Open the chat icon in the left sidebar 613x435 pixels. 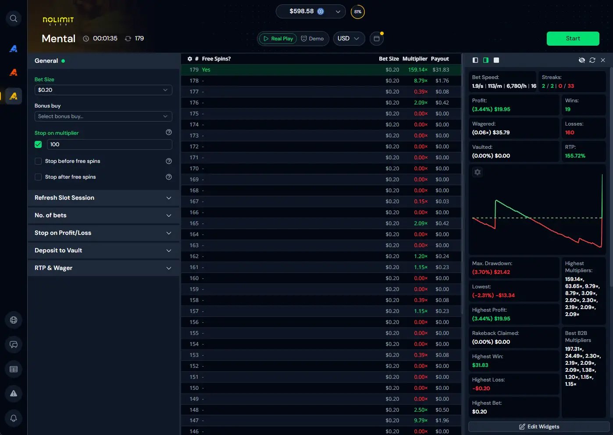coord(13,345)
